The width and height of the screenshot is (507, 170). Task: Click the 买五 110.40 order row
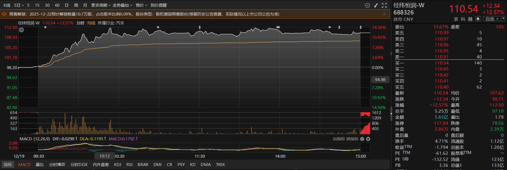(x=449, y=87)
